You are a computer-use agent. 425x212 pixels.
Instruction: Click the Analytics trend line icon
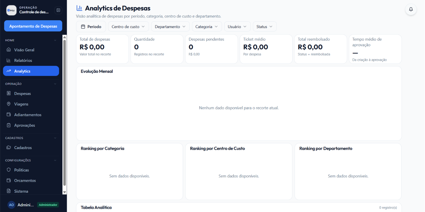(9, 71)
